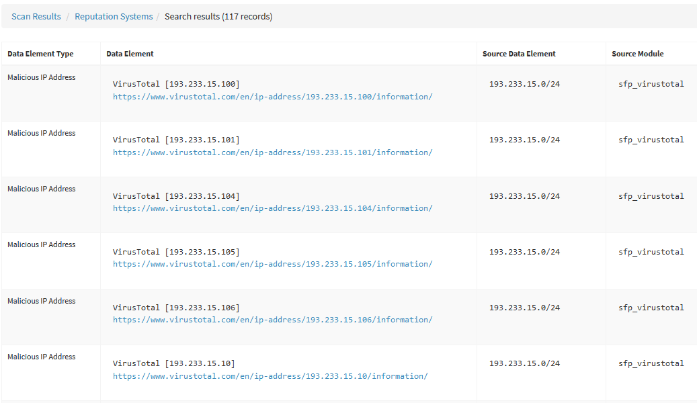This screenshot has width=697, height=403.
Task: Click 193.233.15.0/24 source in 193.233.15.101 row
Action: pyautogui.click(x=524, y=140)
